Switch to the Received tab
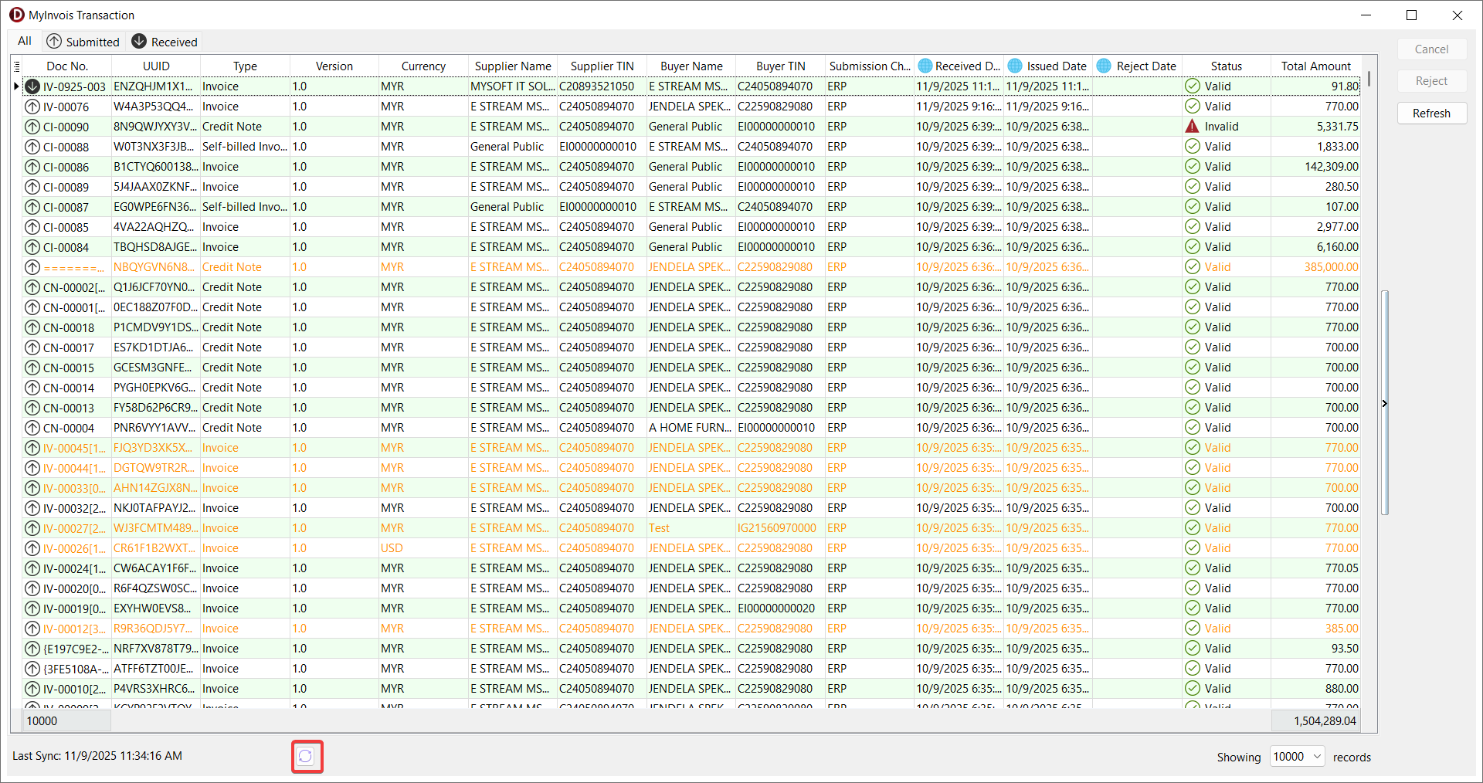The height and width of the screenshot is (783, 1483). 165,42
